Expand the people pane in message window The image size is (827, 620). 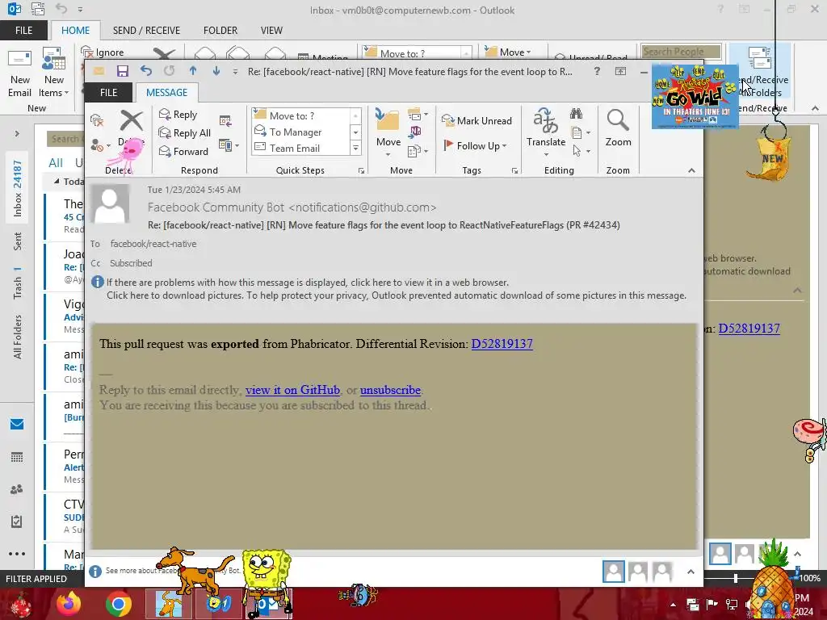coord(691,572)
